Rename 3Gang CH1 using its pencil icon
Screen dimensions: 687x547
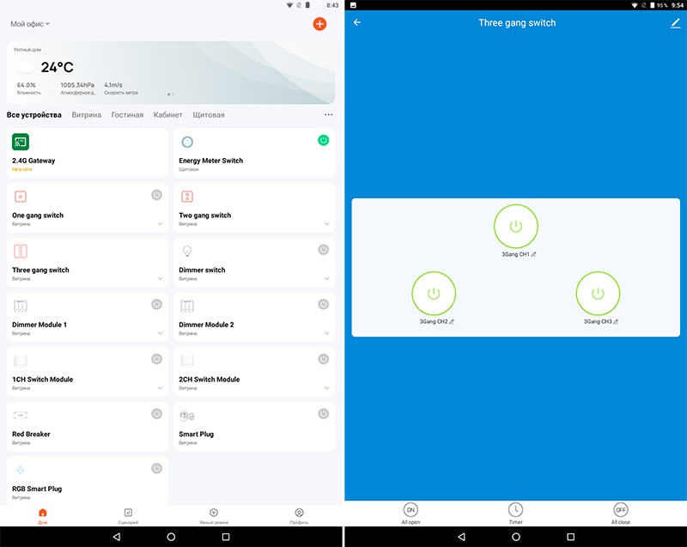point(533,254)
